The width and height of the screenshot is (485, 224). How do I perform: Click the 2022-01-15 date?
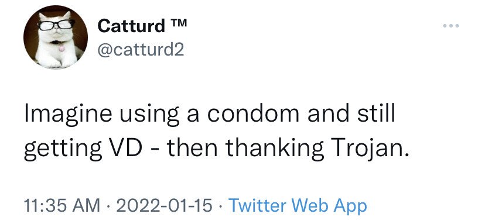click(164, 205)
